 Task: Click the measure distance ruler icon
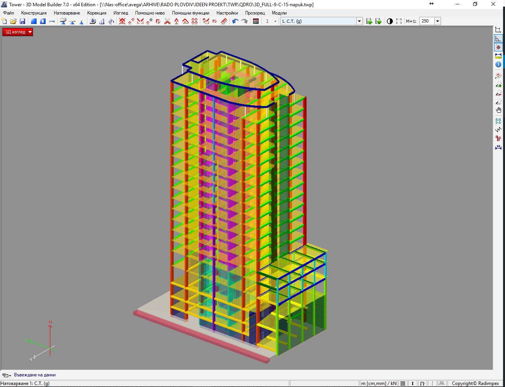498,56
